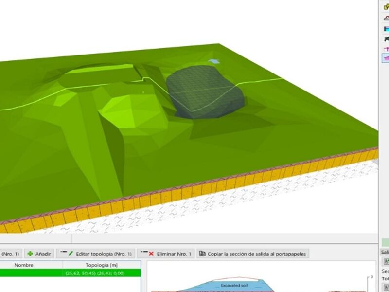This screenshot has height=292, width=389.
Task: Click the yellow blocks icon in right sidebar
Action: (x=386, y=7)
